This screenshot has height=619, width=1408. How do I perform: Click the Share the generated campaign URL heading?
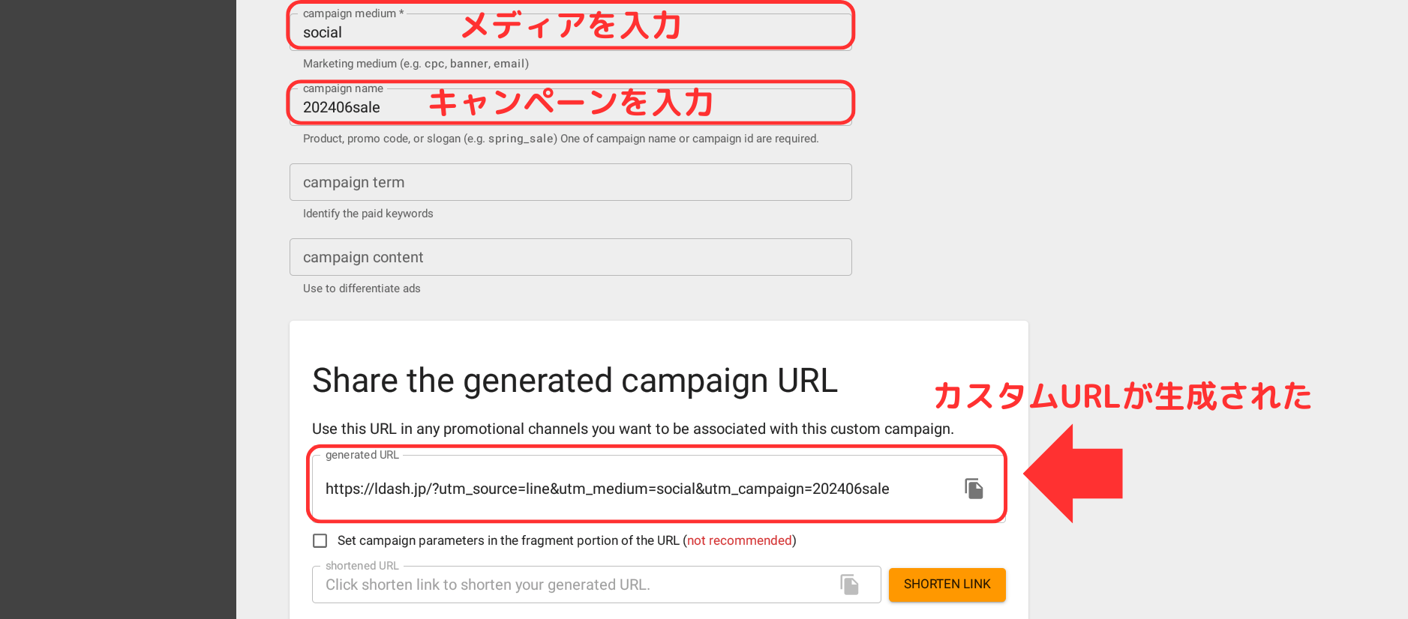tap(575, 380)
